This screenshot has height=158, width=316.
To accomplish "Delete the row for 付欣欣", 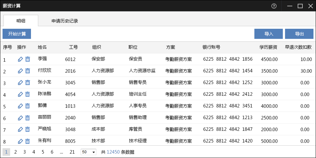I will pos(28,71).
